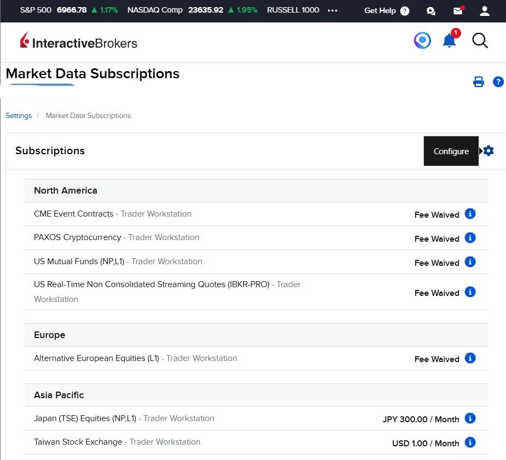Show info for US Real-Time Non Consolidated Quotes

[470, 292]
